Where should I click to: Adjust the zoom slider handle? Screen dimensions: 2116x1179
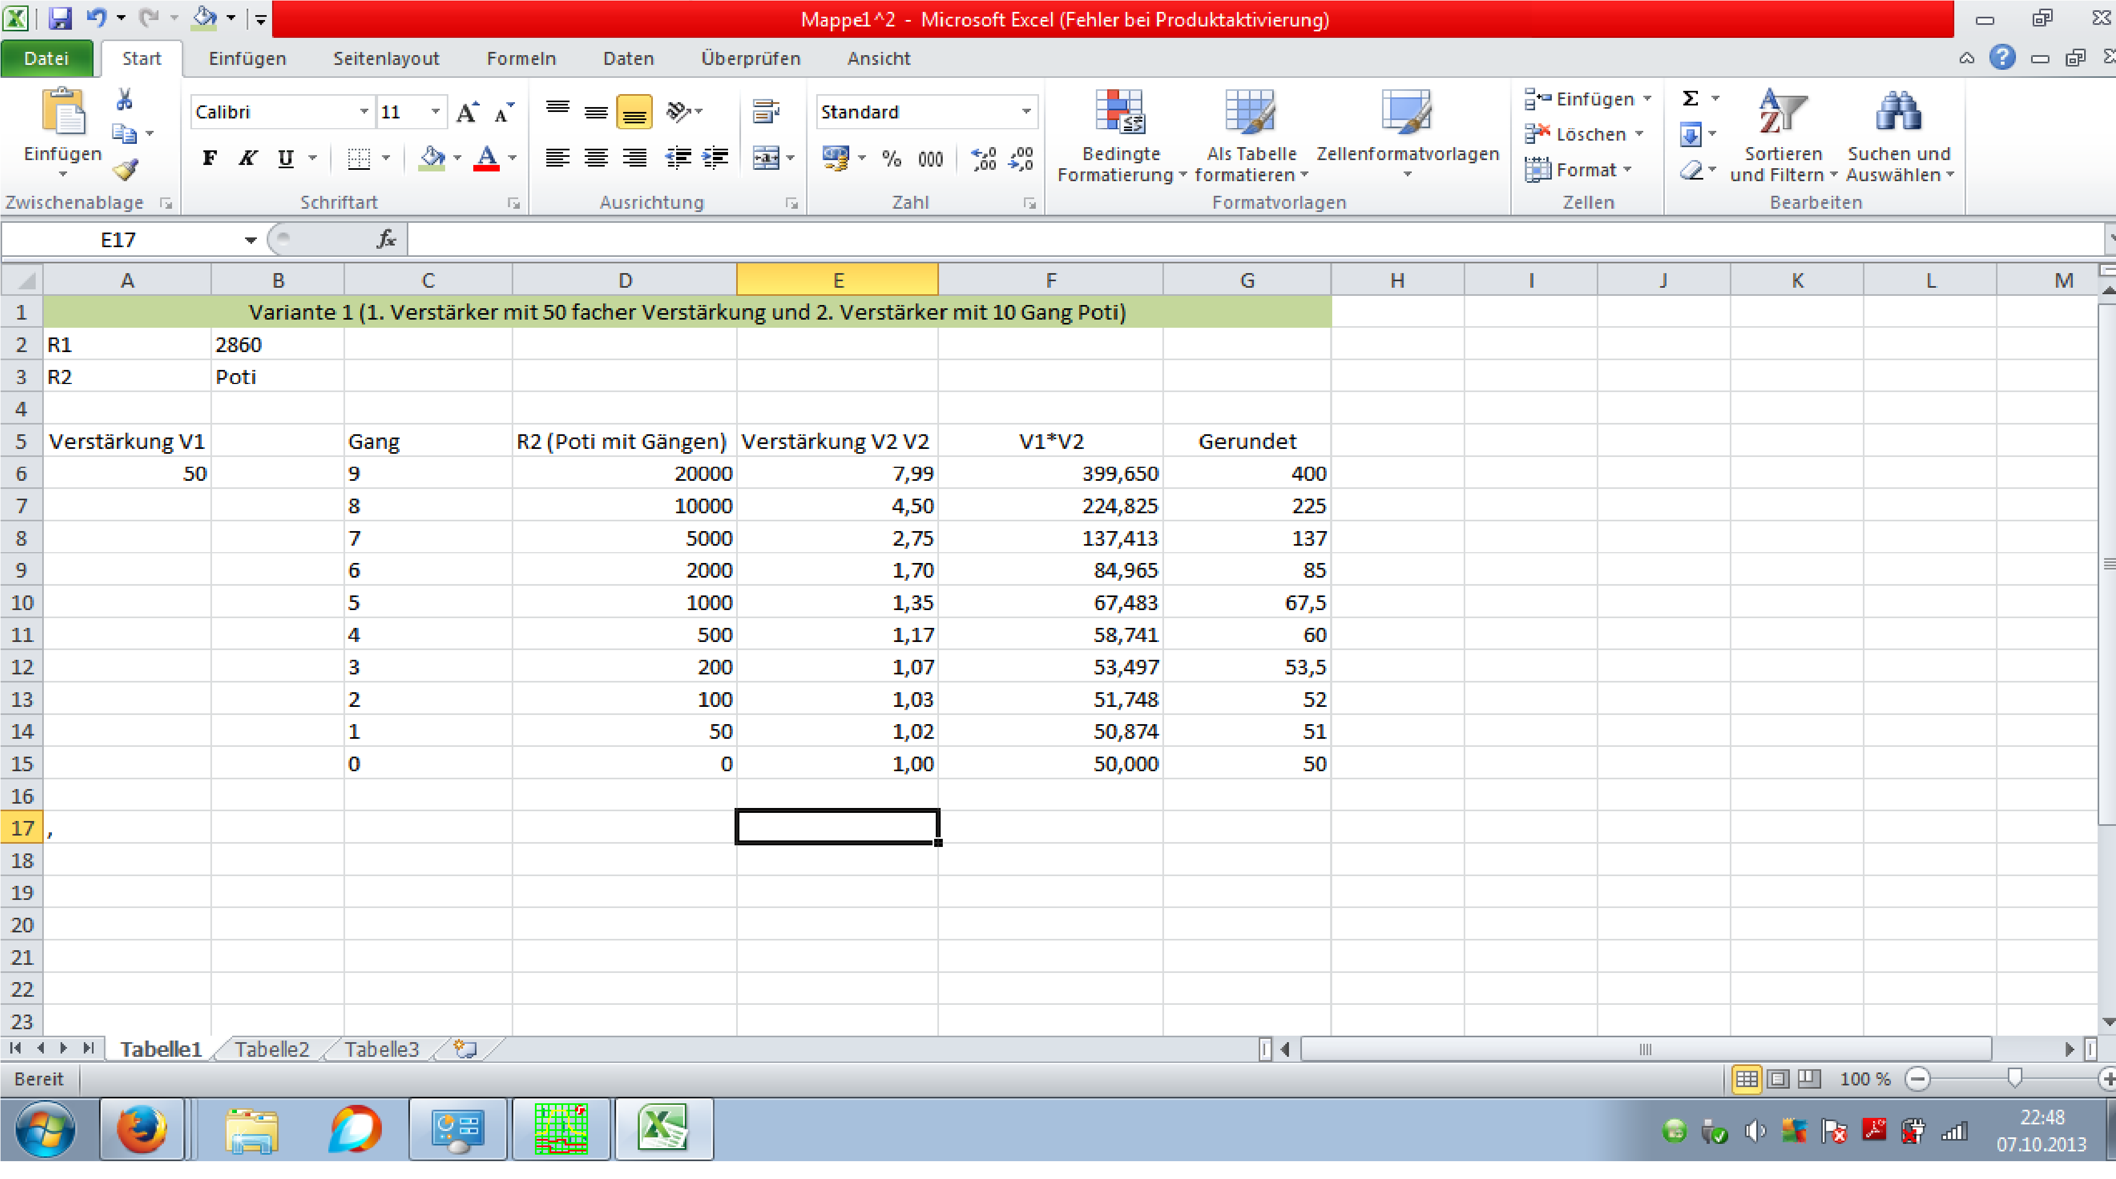click(x=2015, y=1078)
